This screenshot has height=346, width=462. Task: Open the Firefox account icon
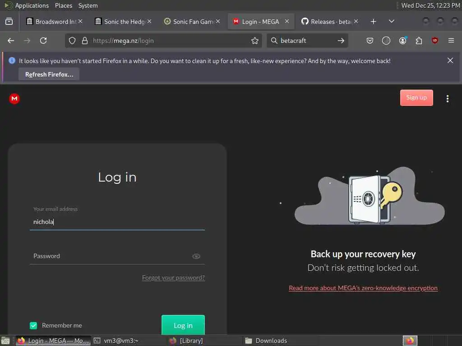tap(402, 41)
